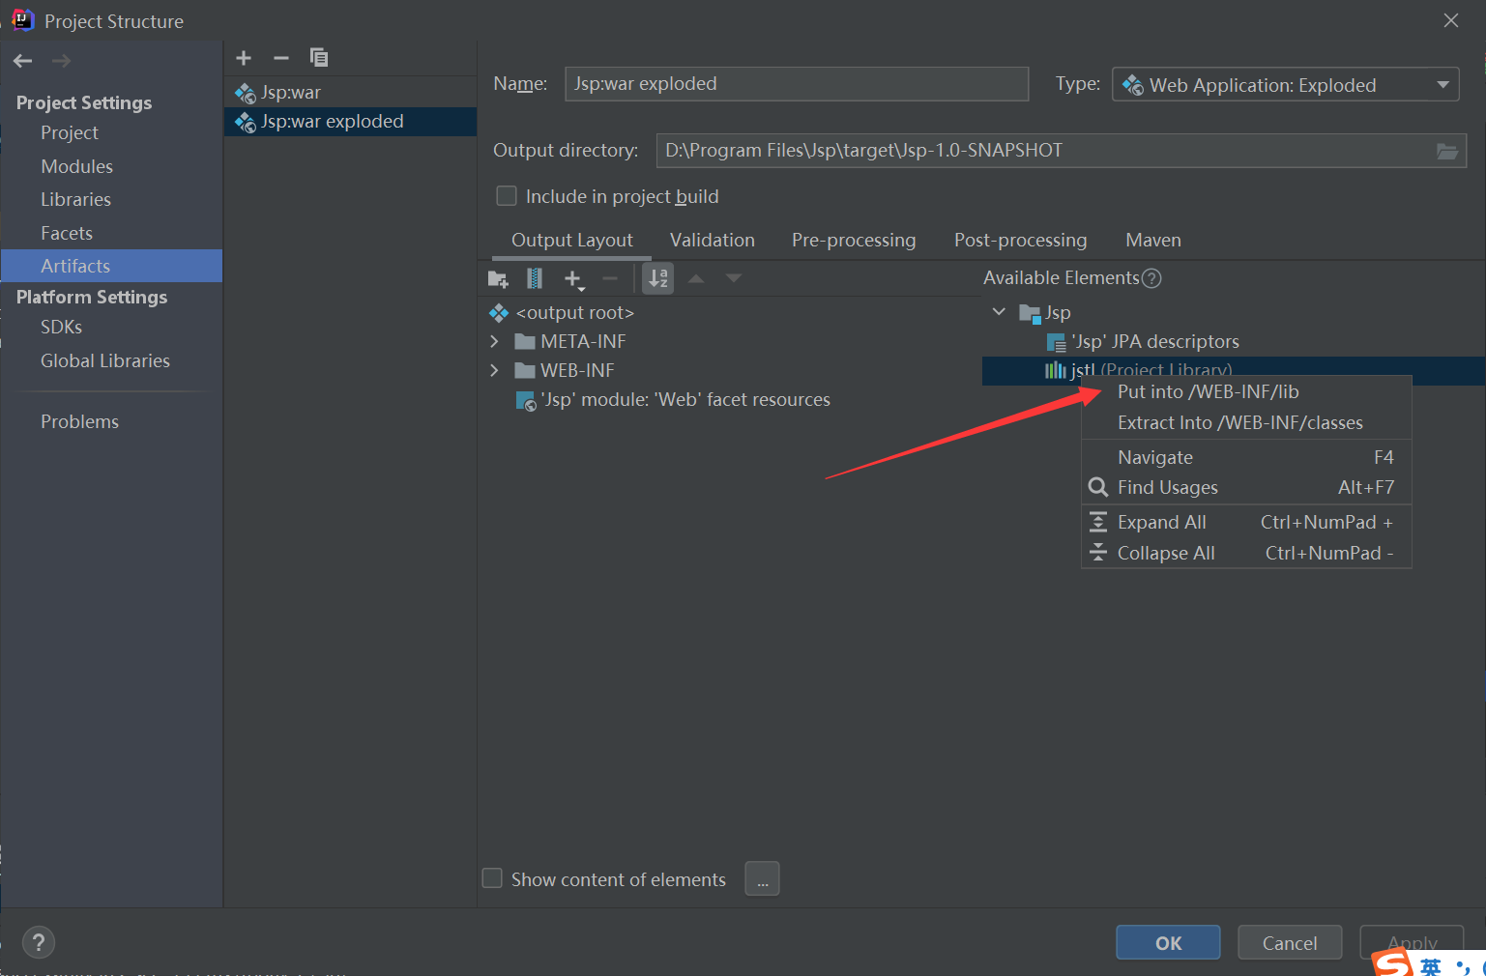Select Collapse All from context menu
The height and width of the screenshot is (976, 1486).
click(1246, 554)
